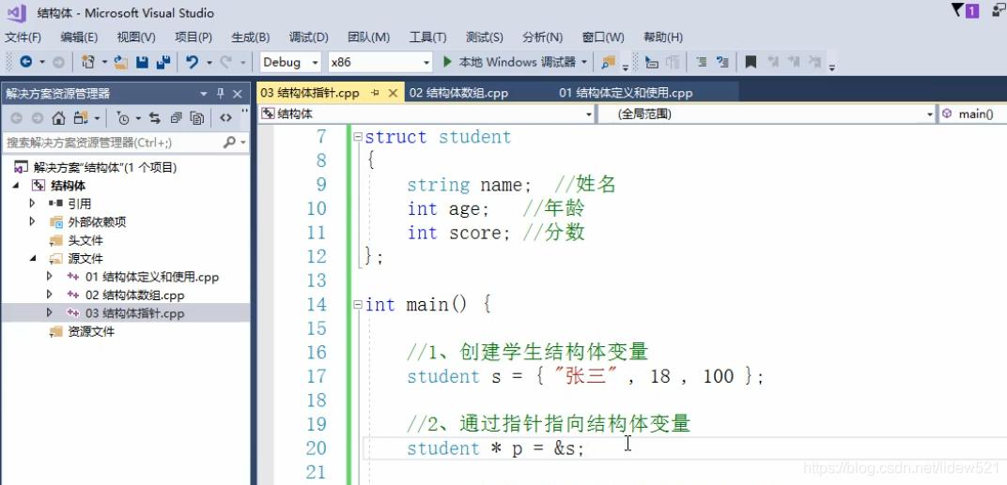The height and width of the screenshot is (485, 1007).
Task: Open the 团队(M) menu
Action: click(368, 38)
